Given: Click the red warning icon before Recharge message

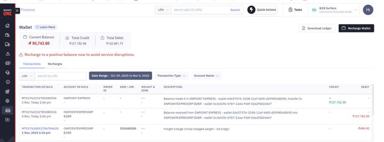Looking at the screenshot, I should click(x=21, y=55).
